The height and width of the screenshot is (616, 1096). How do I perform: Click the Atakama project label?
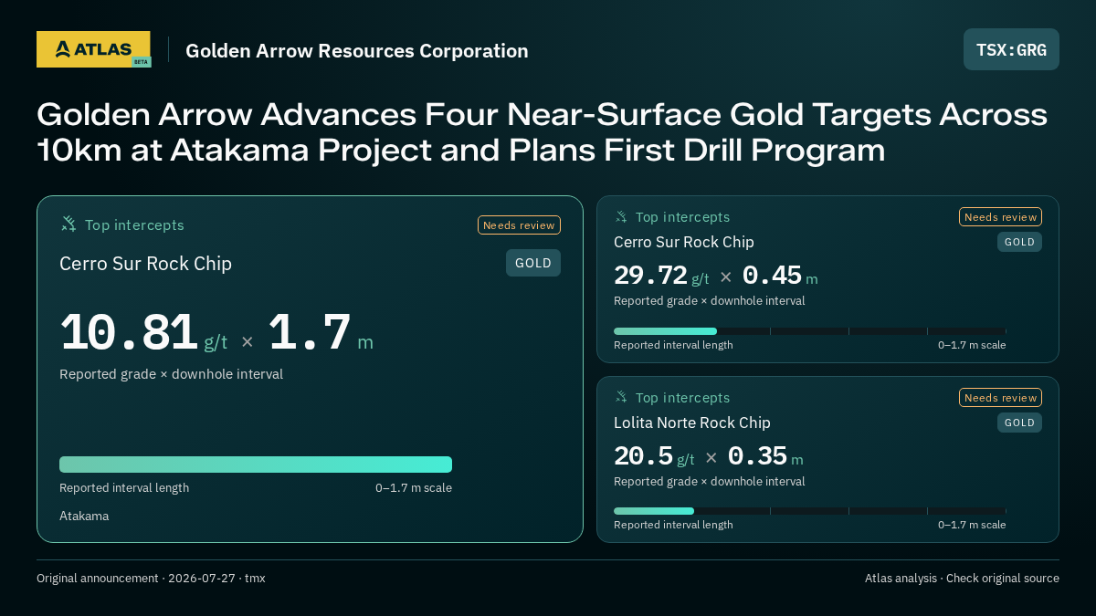coord(84,516)
